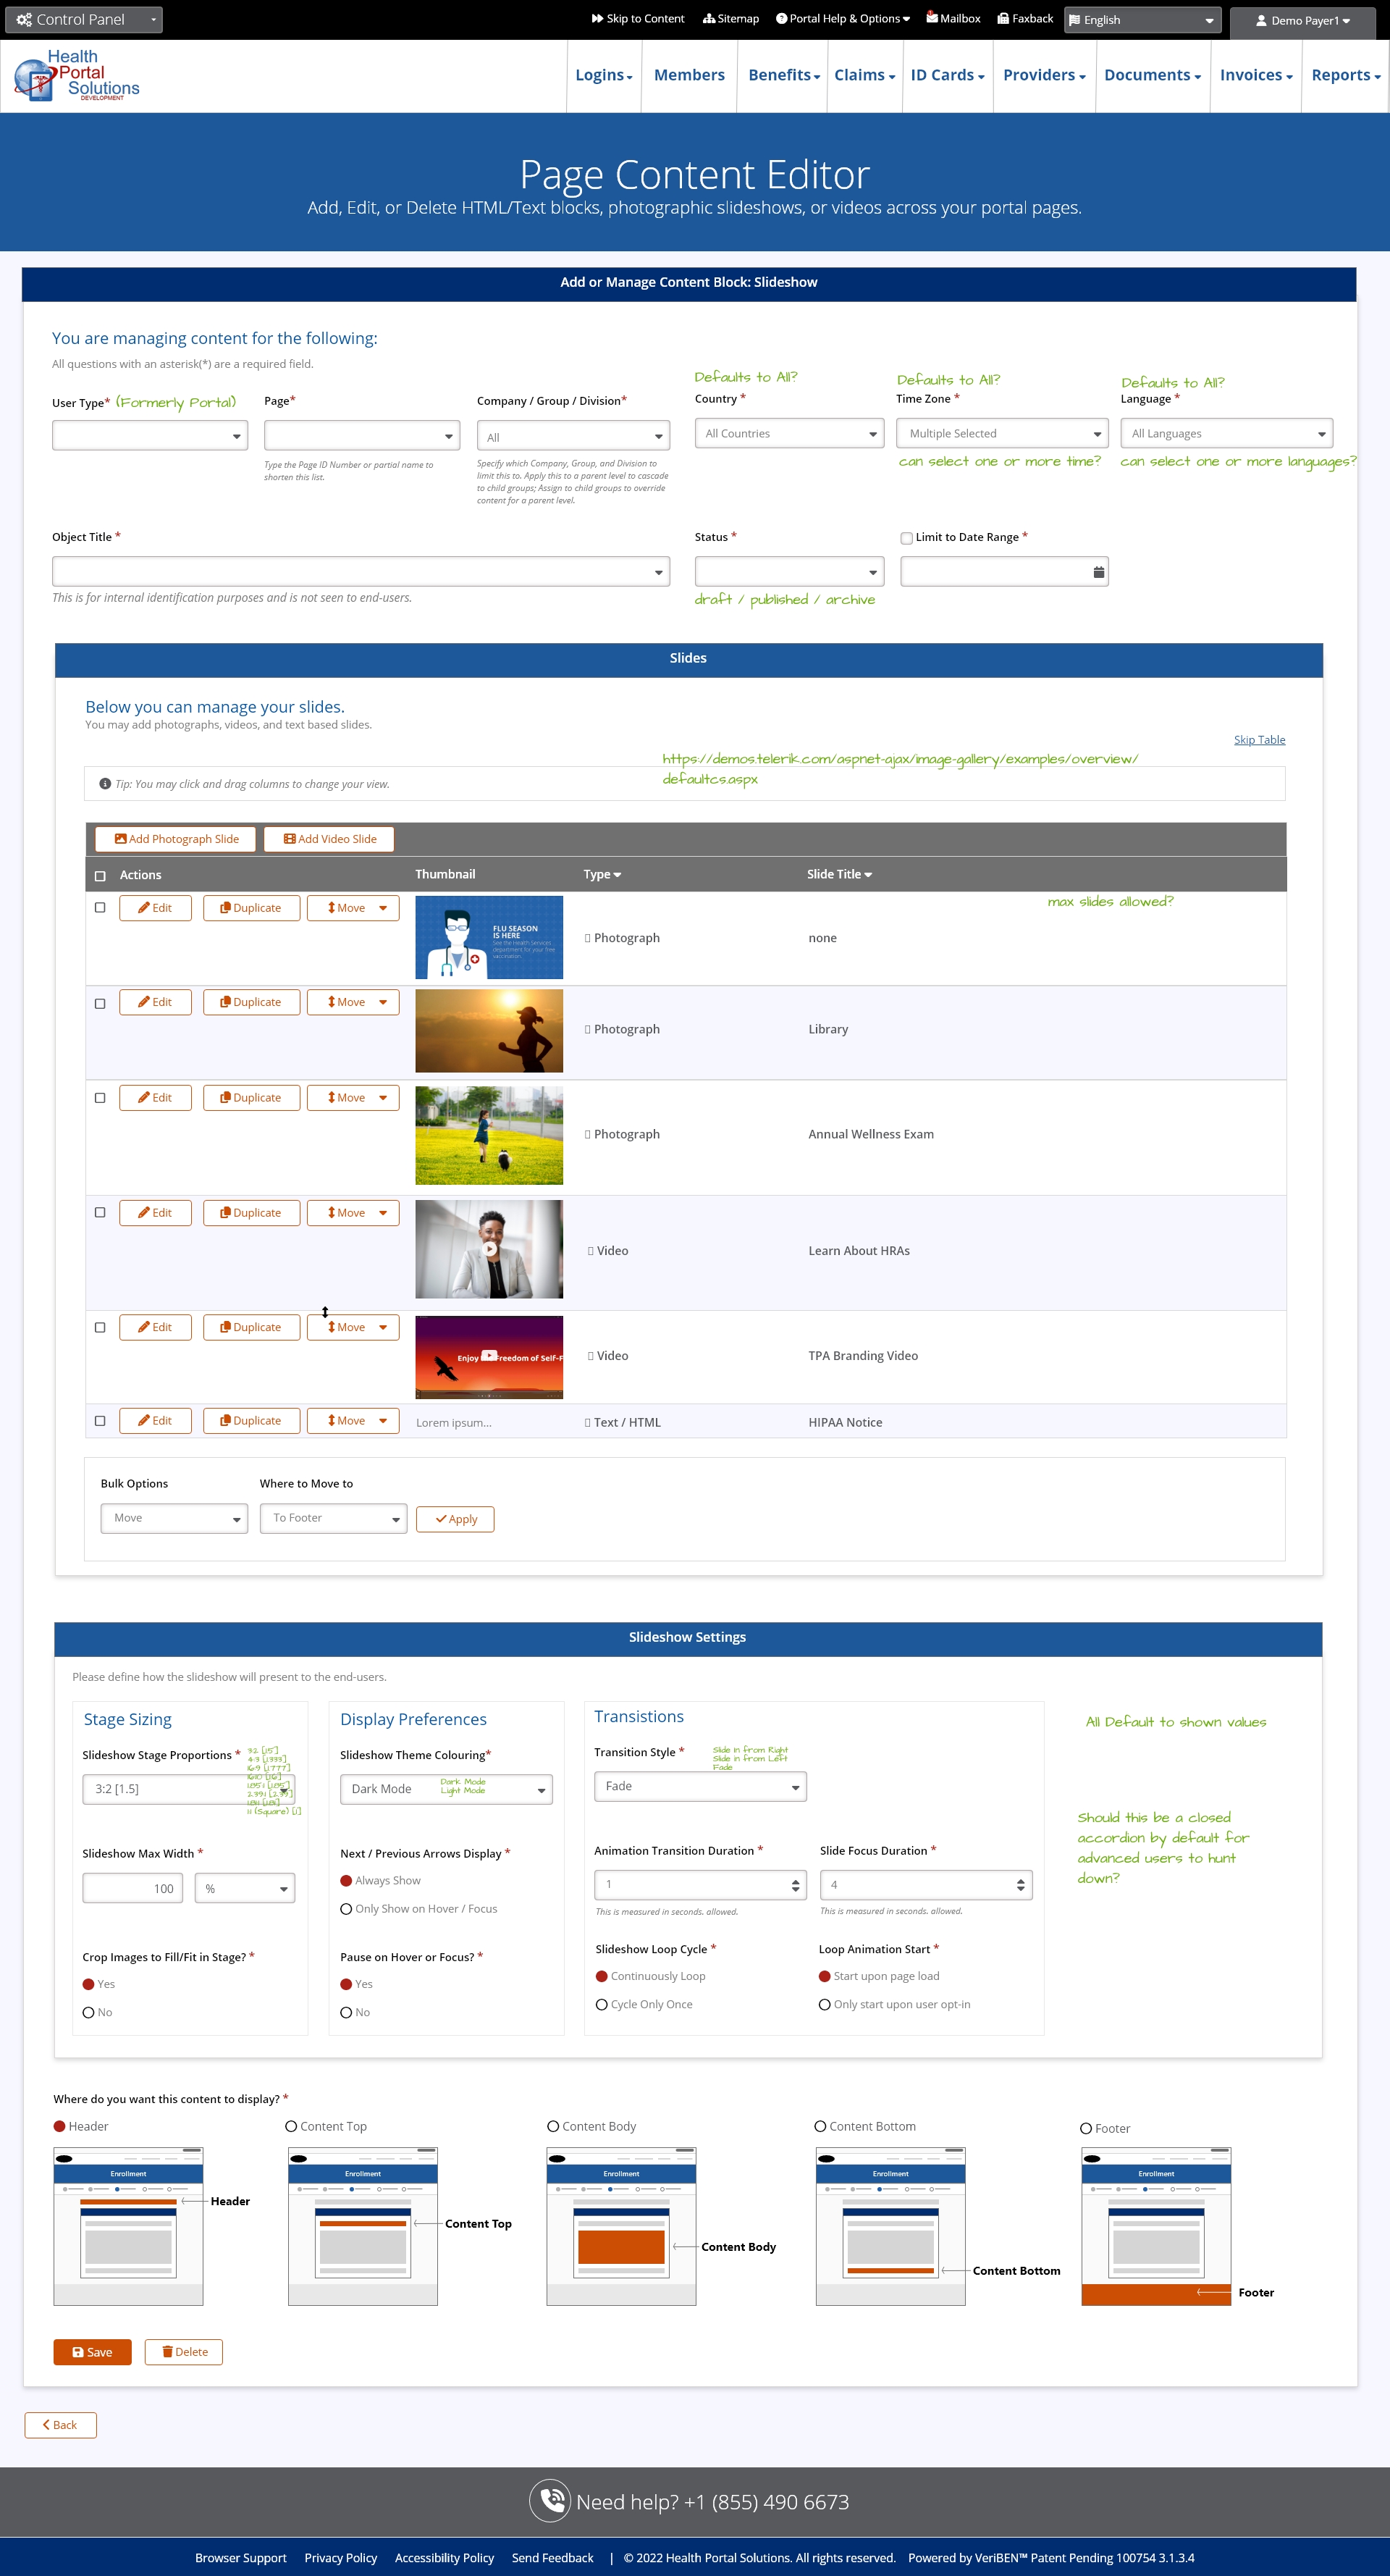
Task: Duplicate the Learn About HRAs slide
Action: (251, 1213)
